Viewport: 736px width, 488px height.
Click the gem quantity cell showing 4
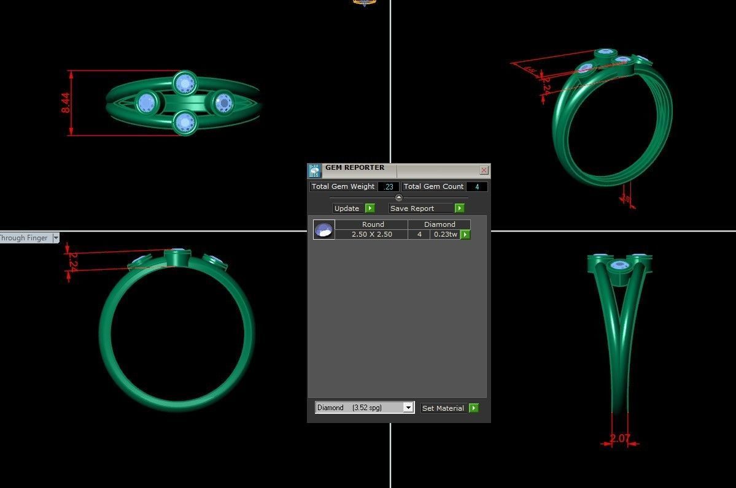[419, 234]
